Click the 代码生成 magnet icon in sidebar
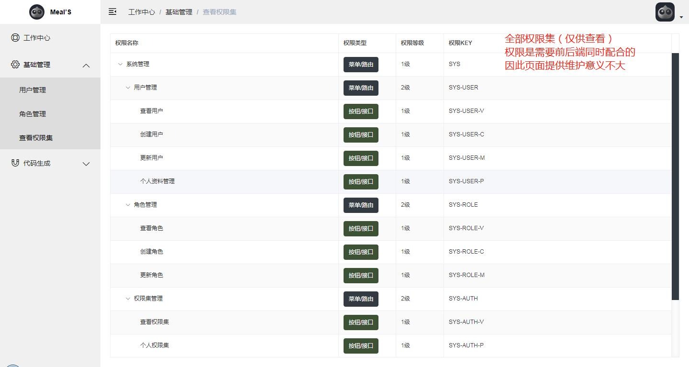The height and width of the screenshot is (367, 689). tap(15, 163)
